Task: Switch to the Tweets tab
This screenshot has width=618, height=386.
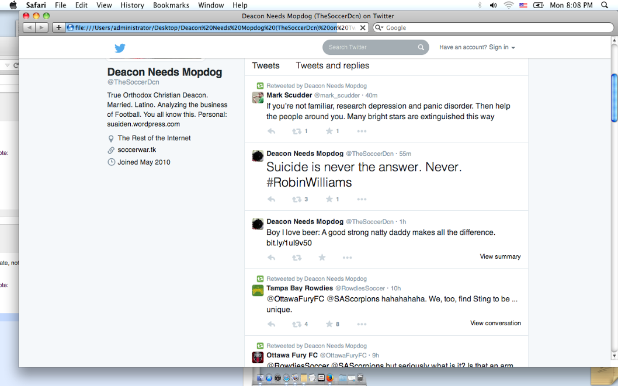Action: point(266,65)
